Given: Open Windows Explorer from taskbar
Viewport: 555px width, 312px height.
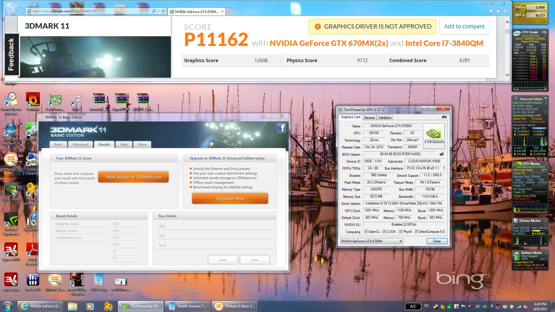Looking at the screenshot, I should tap(72, 306).
